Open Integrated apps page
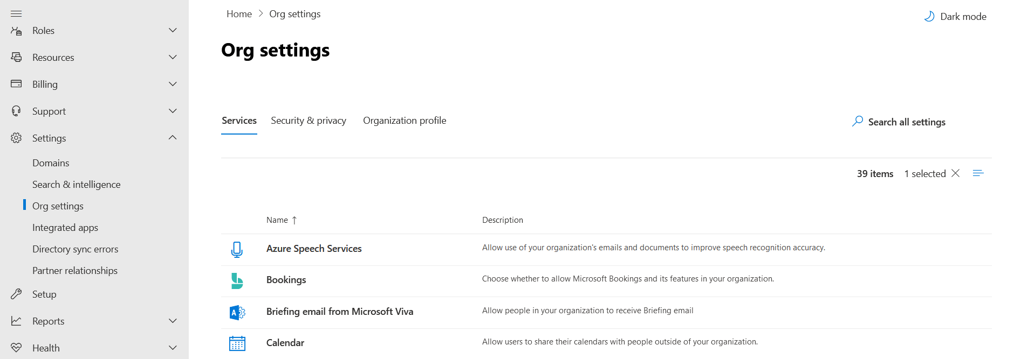The image size is (1021, 359). (x=65, y=228)
